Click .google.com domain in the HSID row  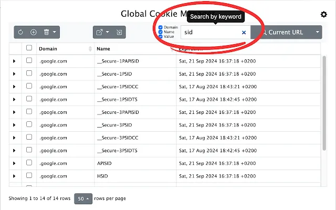(x=53, y=176)
